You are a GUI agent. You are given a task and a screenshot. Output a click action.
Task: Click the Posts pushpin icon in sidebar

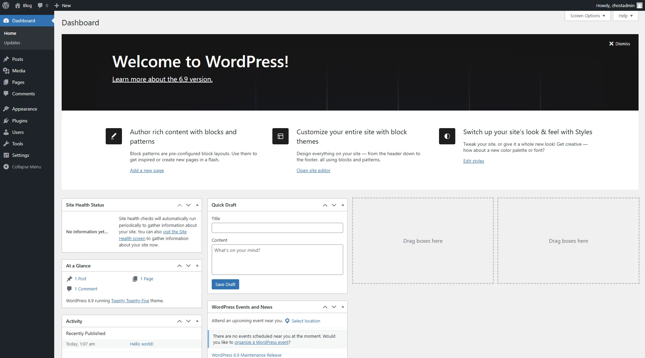tap(6, 59)
